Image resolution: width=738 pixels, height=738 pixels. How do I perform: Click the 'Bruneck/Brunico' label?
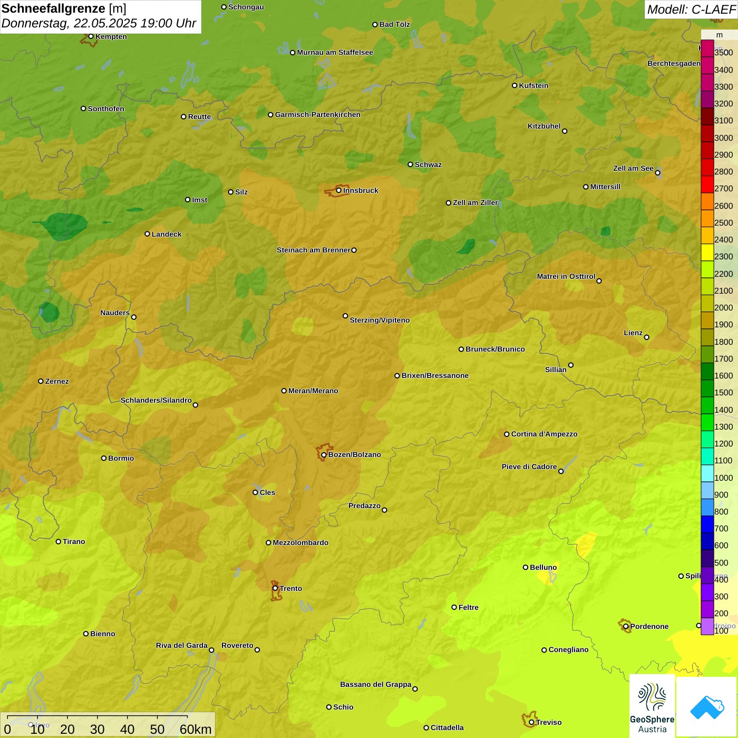tap(495, 349)
